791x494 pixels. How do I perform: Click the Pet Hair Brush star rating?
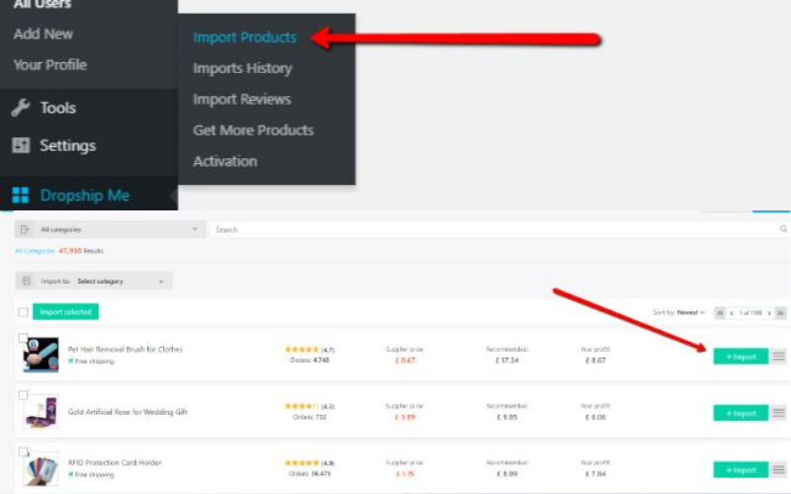tap(302, 350)
